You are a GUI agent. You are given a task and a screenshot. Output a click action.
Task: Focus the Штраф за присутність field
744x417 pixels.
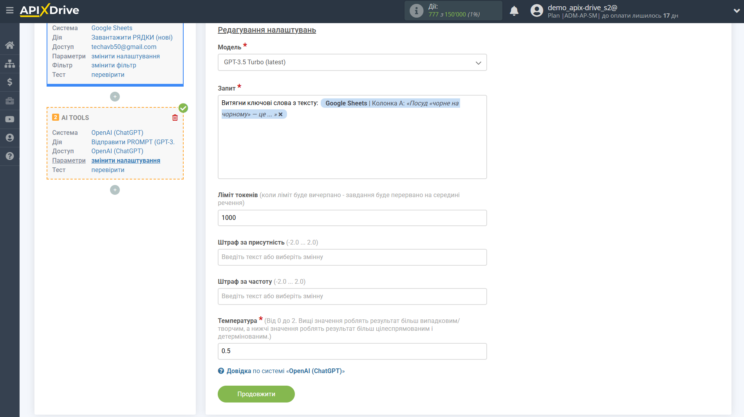click(352, 257)
